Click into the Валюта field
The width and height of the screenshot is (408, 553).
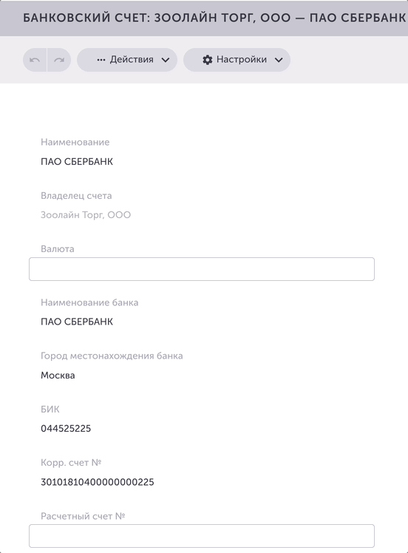click(x=202, y=269)
